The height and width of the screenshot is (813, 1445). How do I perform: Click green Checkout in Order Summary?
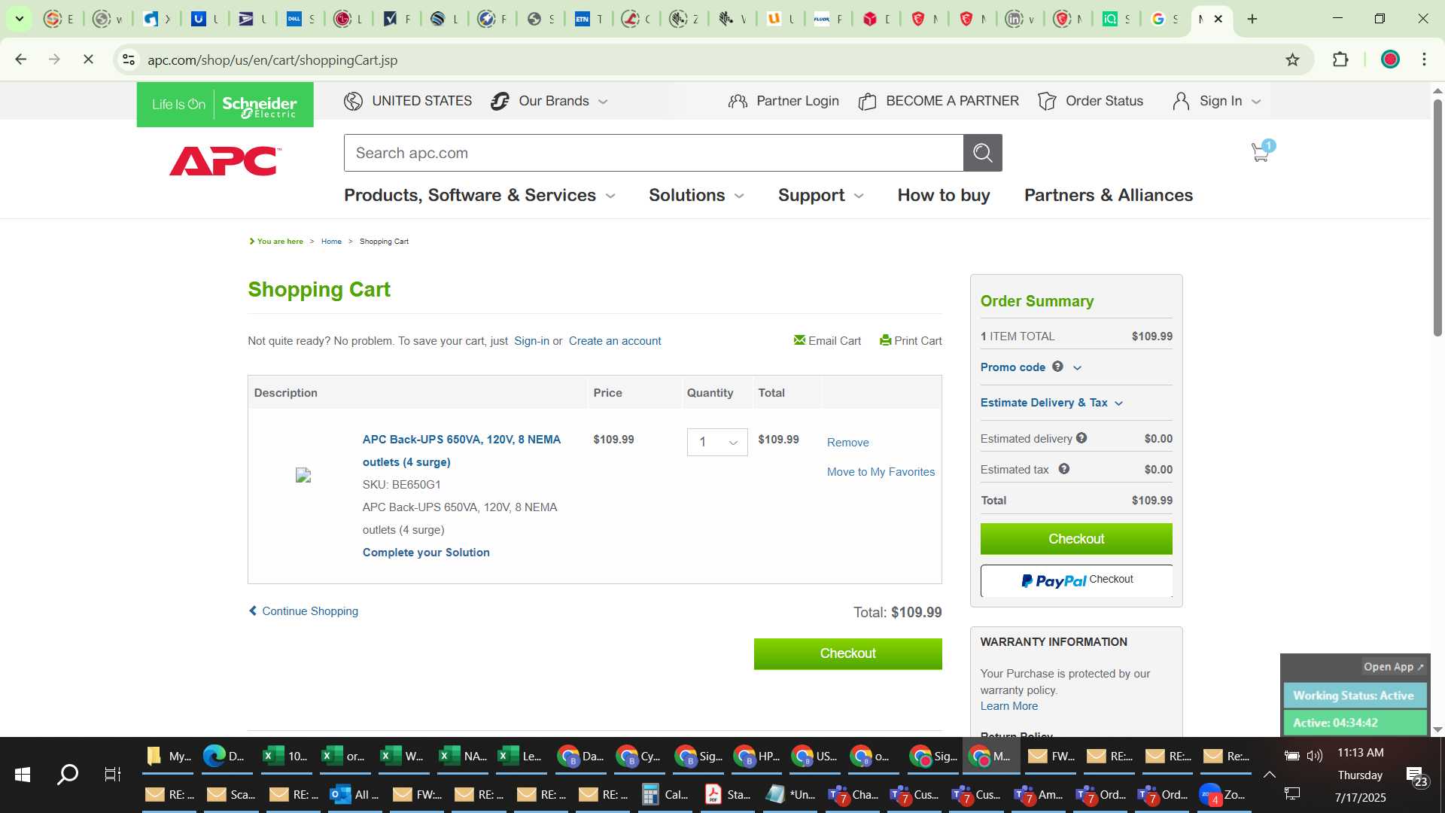pyautogui.click(x=1076, y=539)
